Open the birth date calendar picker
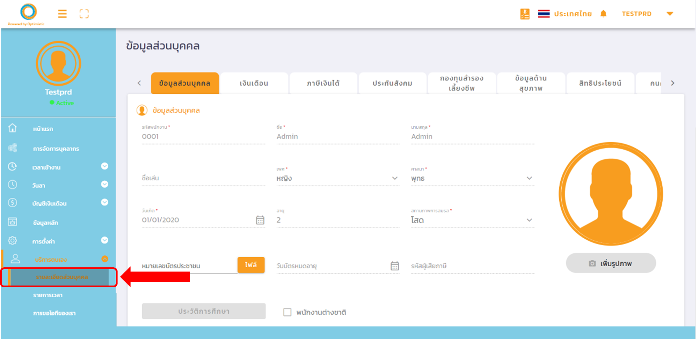Viewport: 696px width, 339px height. click(x=260, y=220)
